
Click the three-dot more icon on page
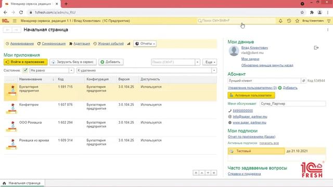[x=328, y=30]
